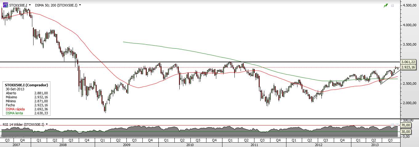Click the DSMA rápida value 2.692,36
Image resolution: width=419 pixels, height=147 pixels.
point(42,109)
